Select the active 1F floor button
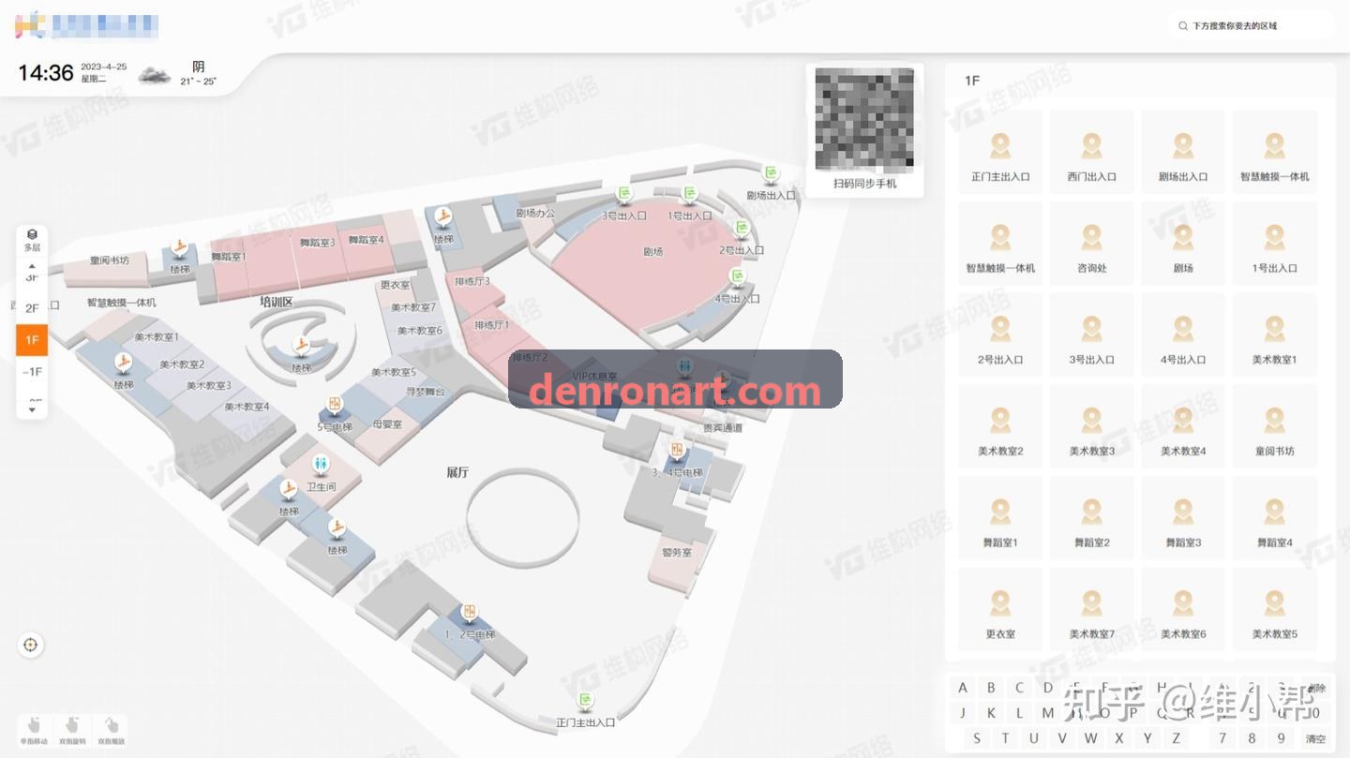Image resolution: width=1350 pixels, height=758 pixels. (x=32, y=340)
